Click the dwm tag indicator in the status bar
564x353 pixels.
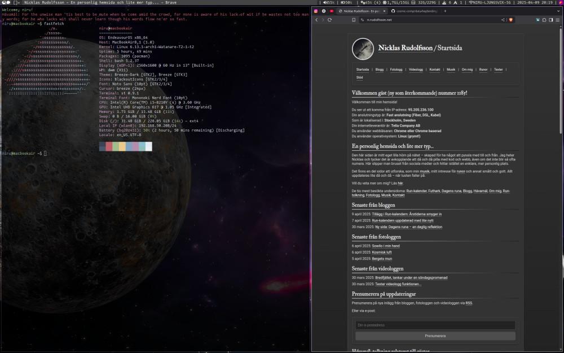point(6,2)
